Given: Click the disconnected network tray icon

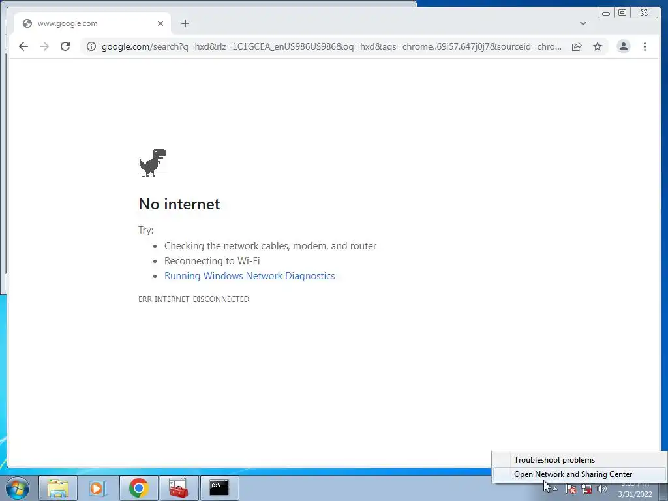Looking at the screenshot, I should tap(586, 489).
